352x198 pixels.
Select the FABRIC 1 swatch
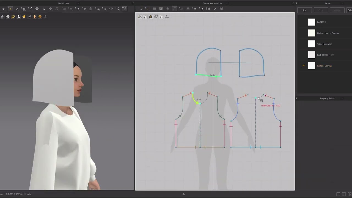pos(312,22)
